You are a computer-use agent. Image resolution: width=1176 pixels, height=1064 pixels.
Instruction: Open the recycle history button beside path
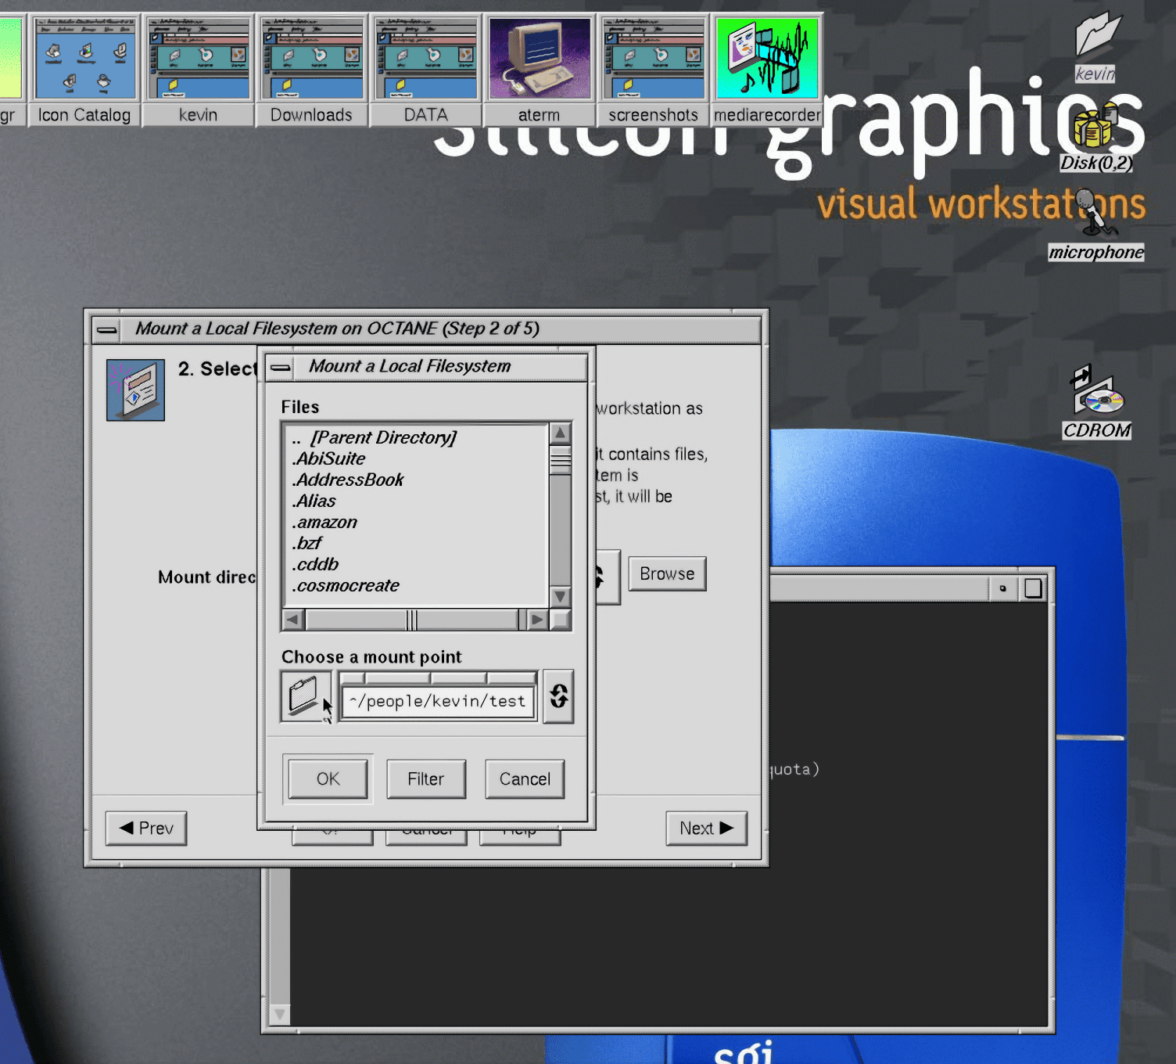[558, 696]
